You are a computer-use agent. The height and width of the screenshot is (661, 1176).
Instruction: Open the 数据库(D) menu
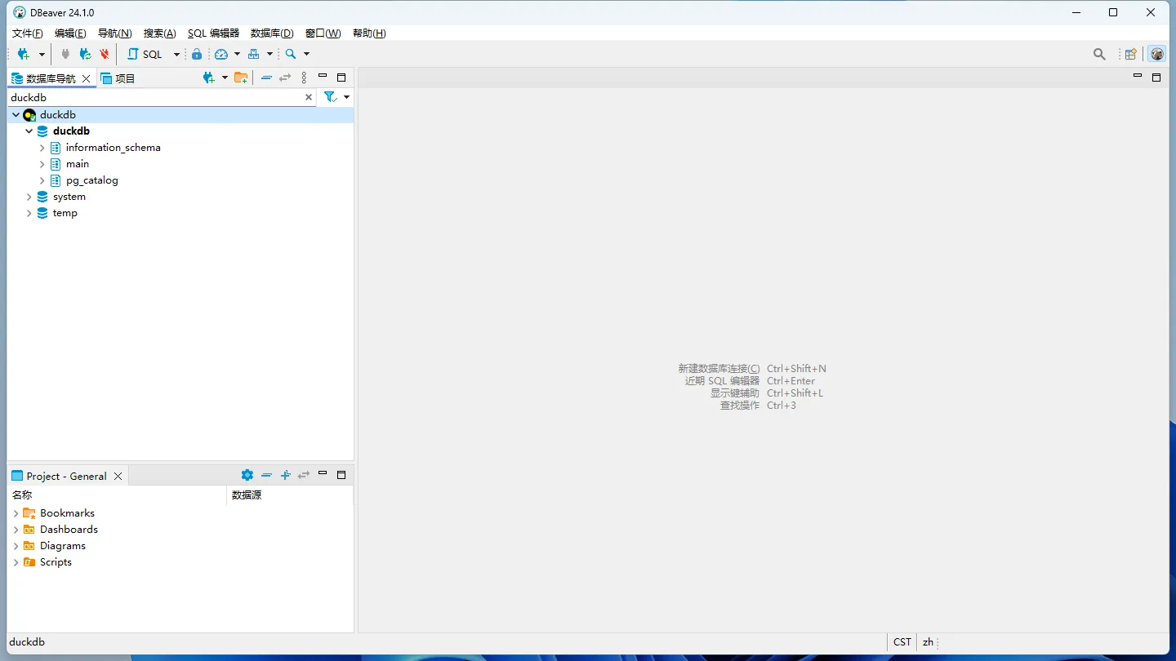(272, 33)
